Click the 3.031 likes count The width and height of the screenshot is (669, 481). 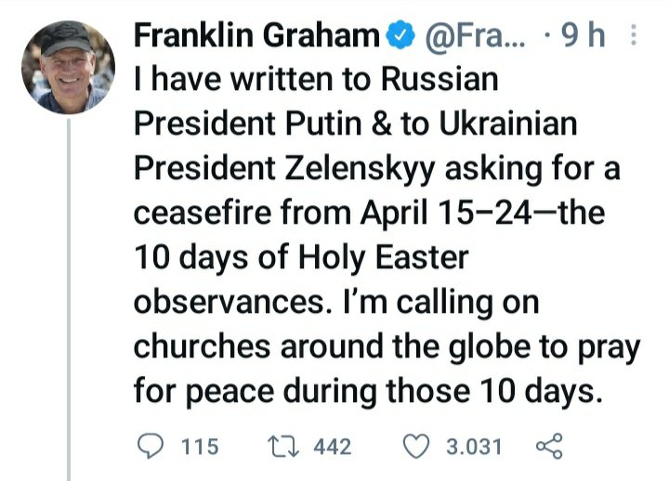tap(474, 448)
